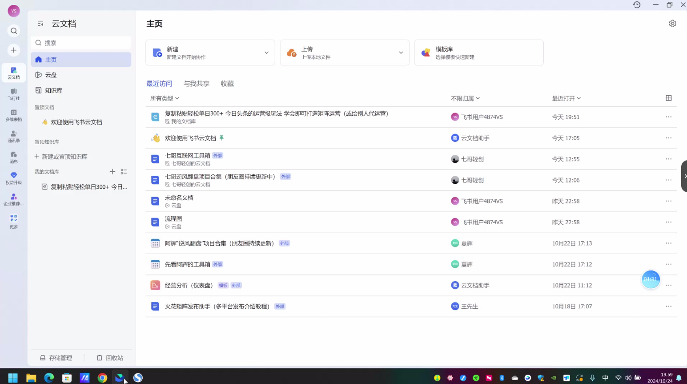Open document 七哥逆风翻盘项目合集
This screenshot has width=687, height=384.
tap(220, 177)
